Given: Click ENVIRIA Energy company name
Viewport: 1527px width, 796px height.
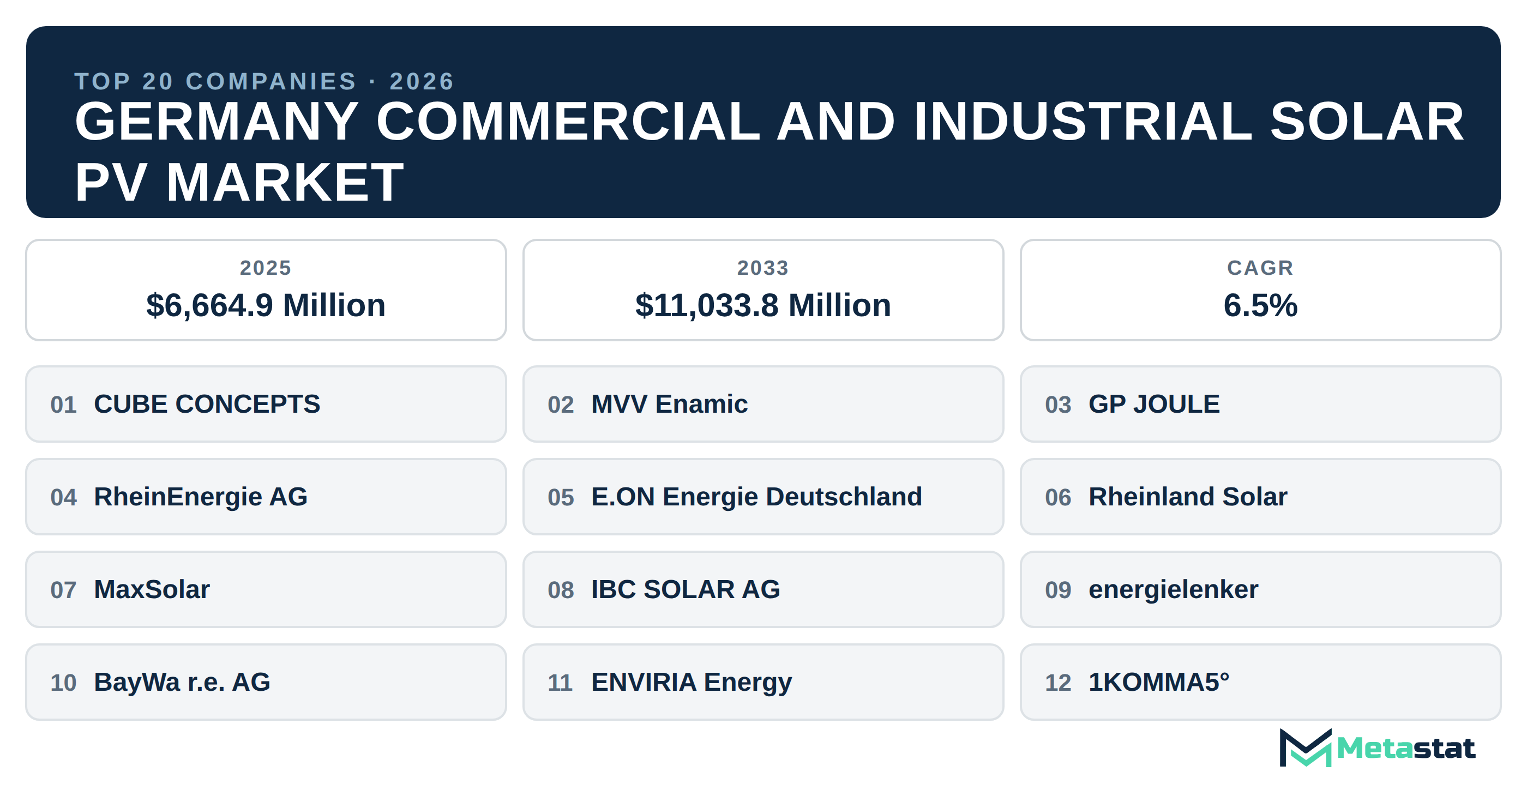Looking at the screenshot, I should (691, 682).
